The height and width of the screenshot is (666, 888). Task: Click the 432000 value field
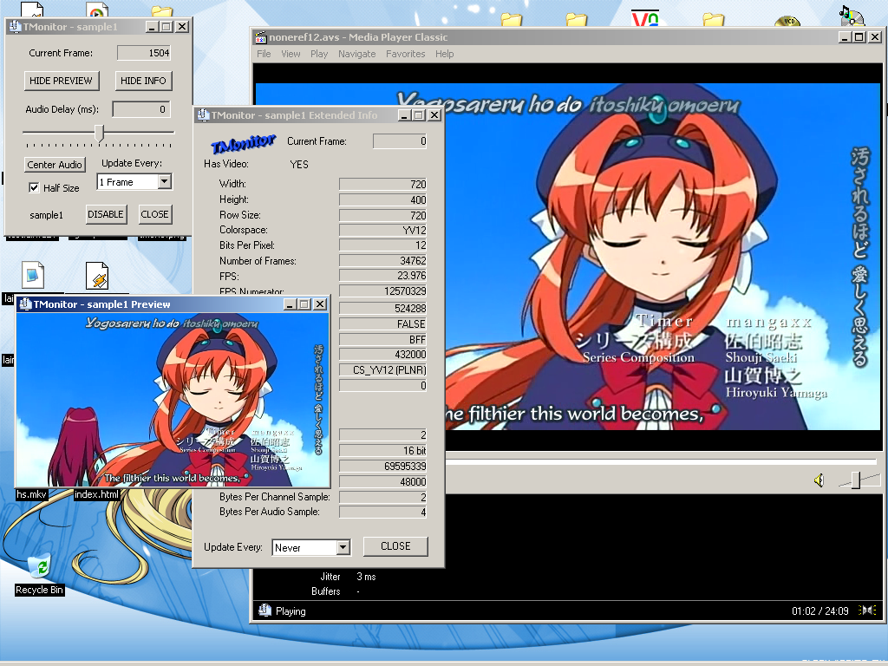pos(382,355)
